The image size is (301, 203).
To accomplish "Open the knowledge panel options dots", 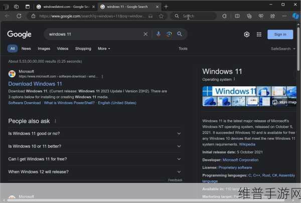I will (234, 79).
